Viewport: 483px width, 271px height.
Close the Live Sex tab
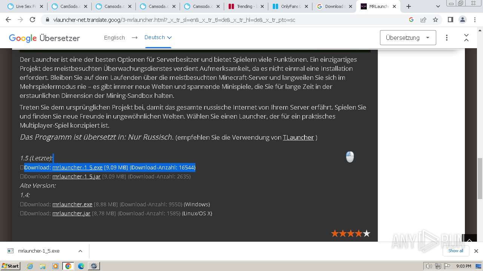41,6
